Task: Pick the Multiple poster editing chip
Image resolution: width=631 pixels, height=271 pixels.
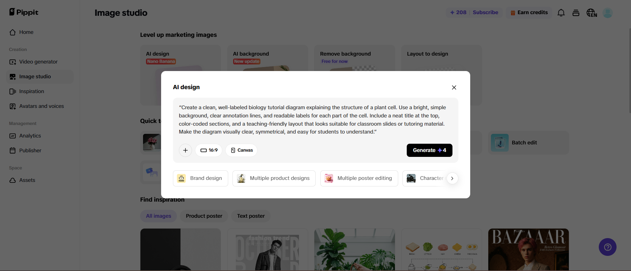Action: pyautogui.click(x=359, y=178)
